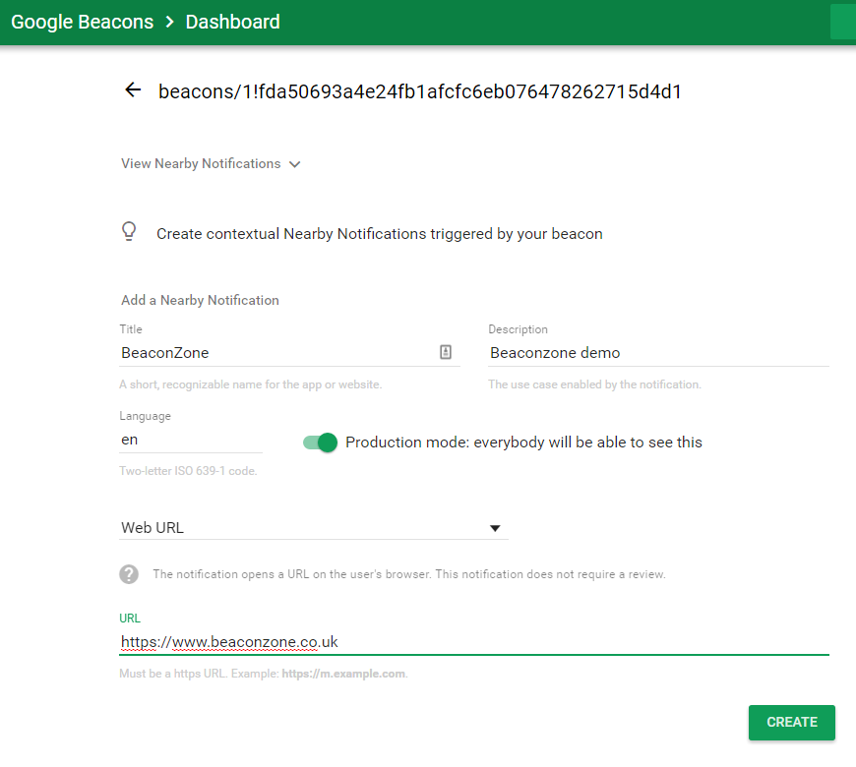Go to Google Beacons in header

click(82, 22)
